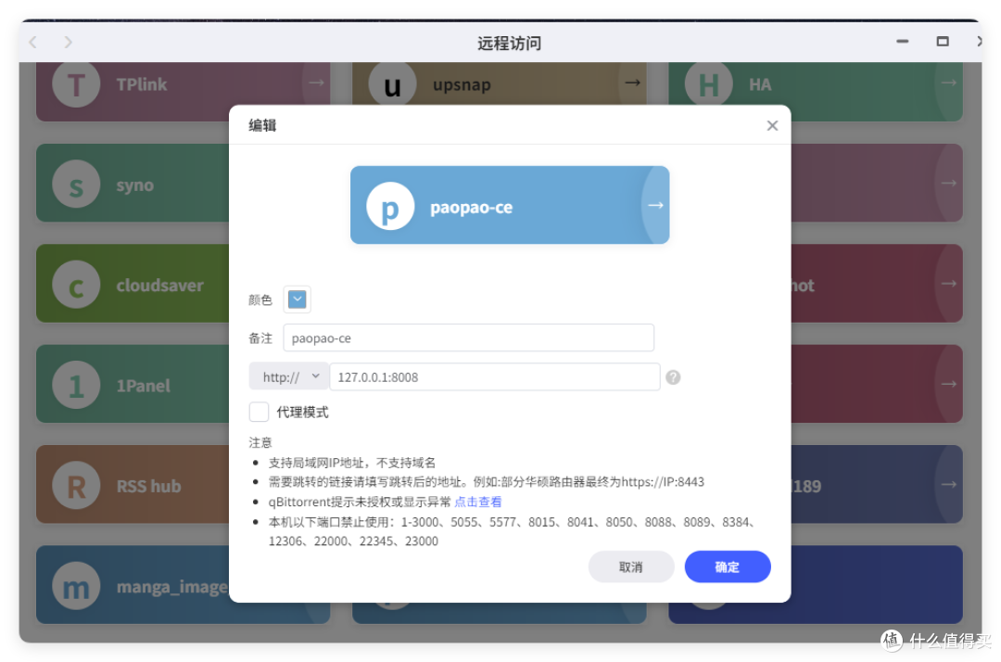Click the arrow on the TPlink card
This screenshot has width=1001, height=662.
pyautogui.click(x=316, y=83)
